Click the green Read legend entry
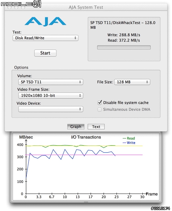The image size is (172, 211). 129,138
